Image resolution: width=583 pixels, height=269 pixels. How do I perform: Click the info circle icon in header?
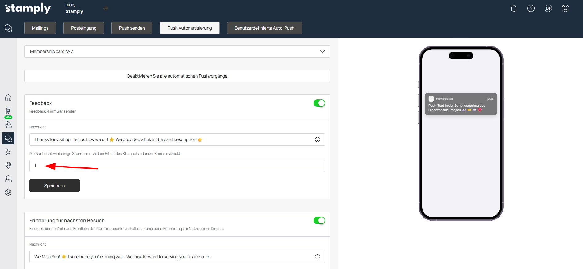[x=531, y=8]
